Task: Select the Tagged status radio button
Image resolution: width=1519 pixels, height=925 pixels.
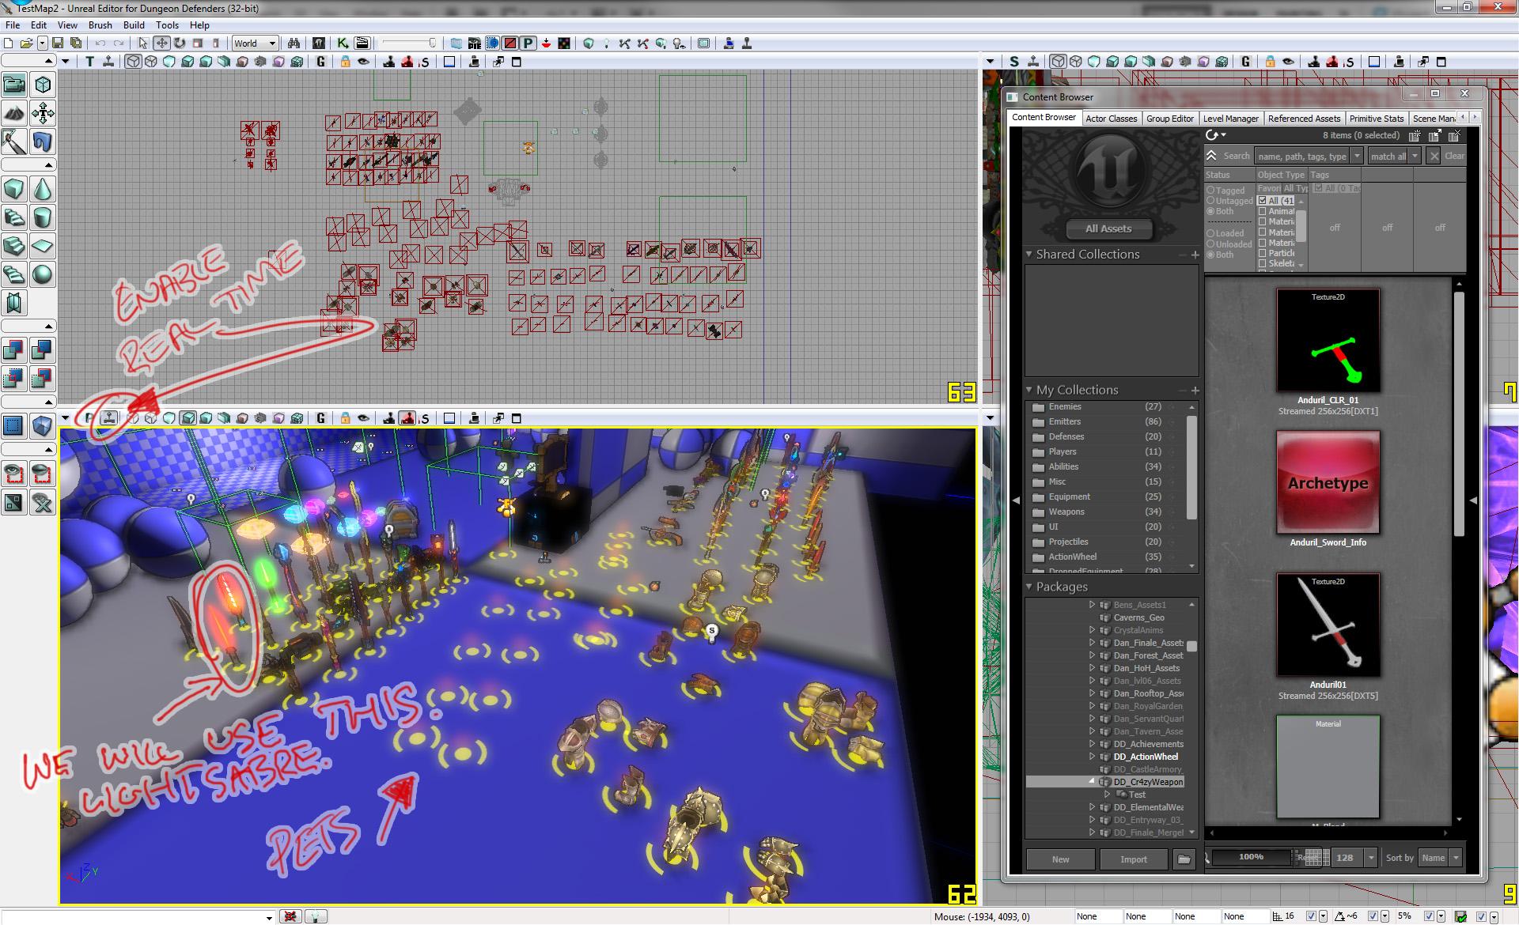Action: click(x=1210, y=191)
